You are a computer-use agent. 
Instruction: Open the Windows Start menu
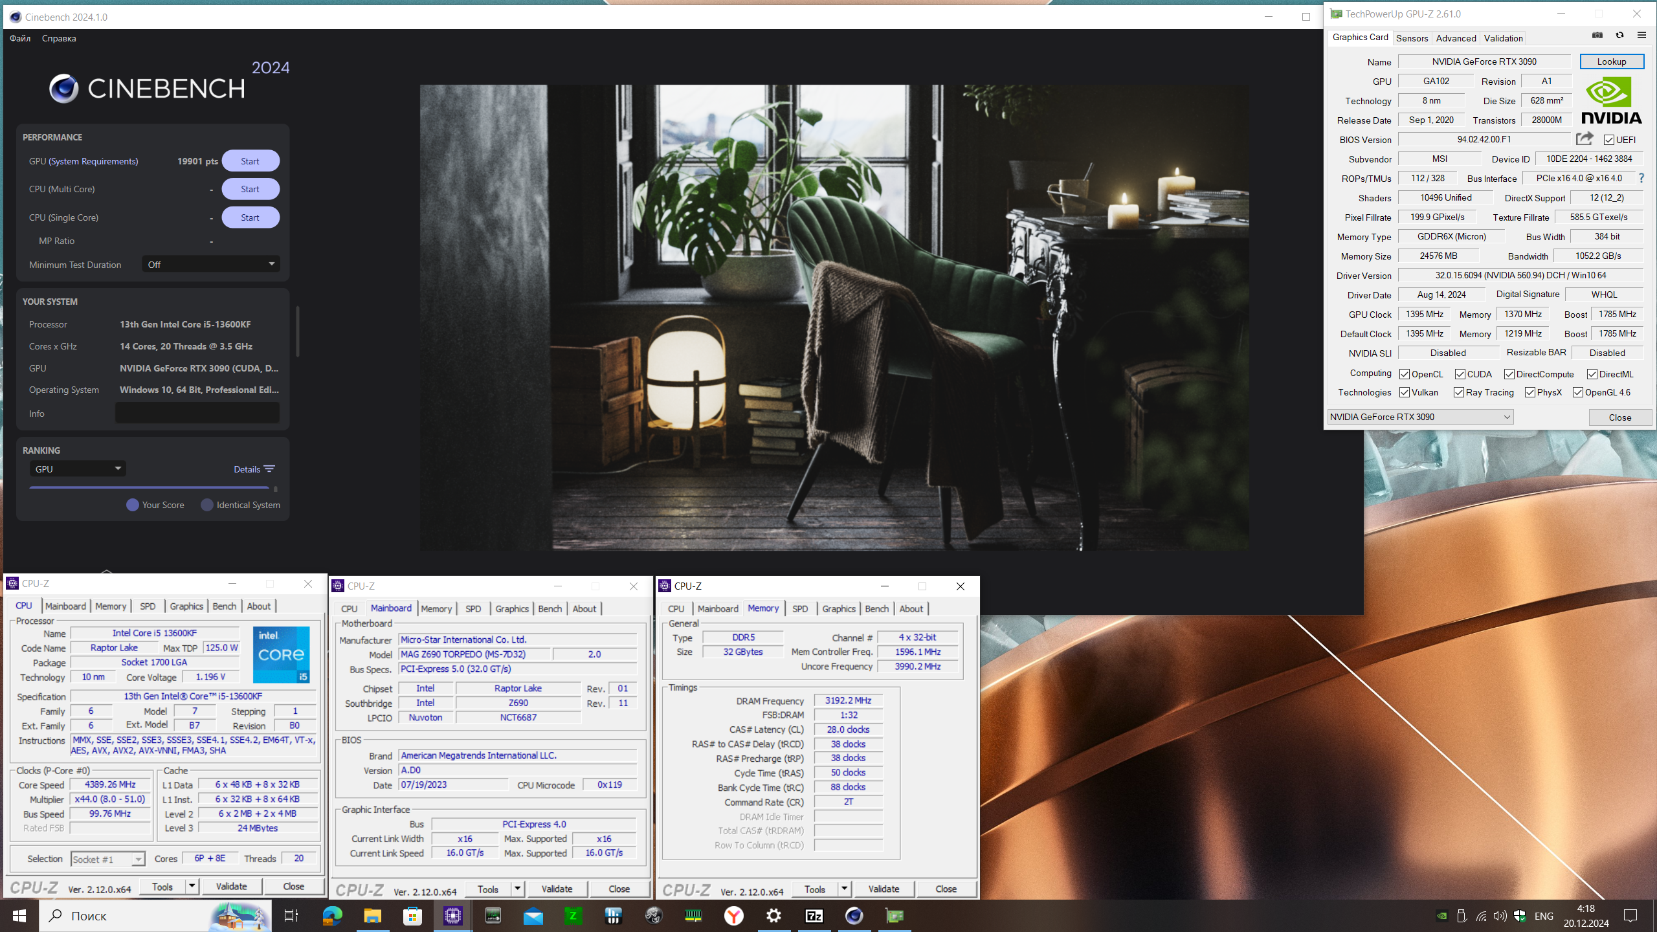pyautogui.click(x=19, y=916)
